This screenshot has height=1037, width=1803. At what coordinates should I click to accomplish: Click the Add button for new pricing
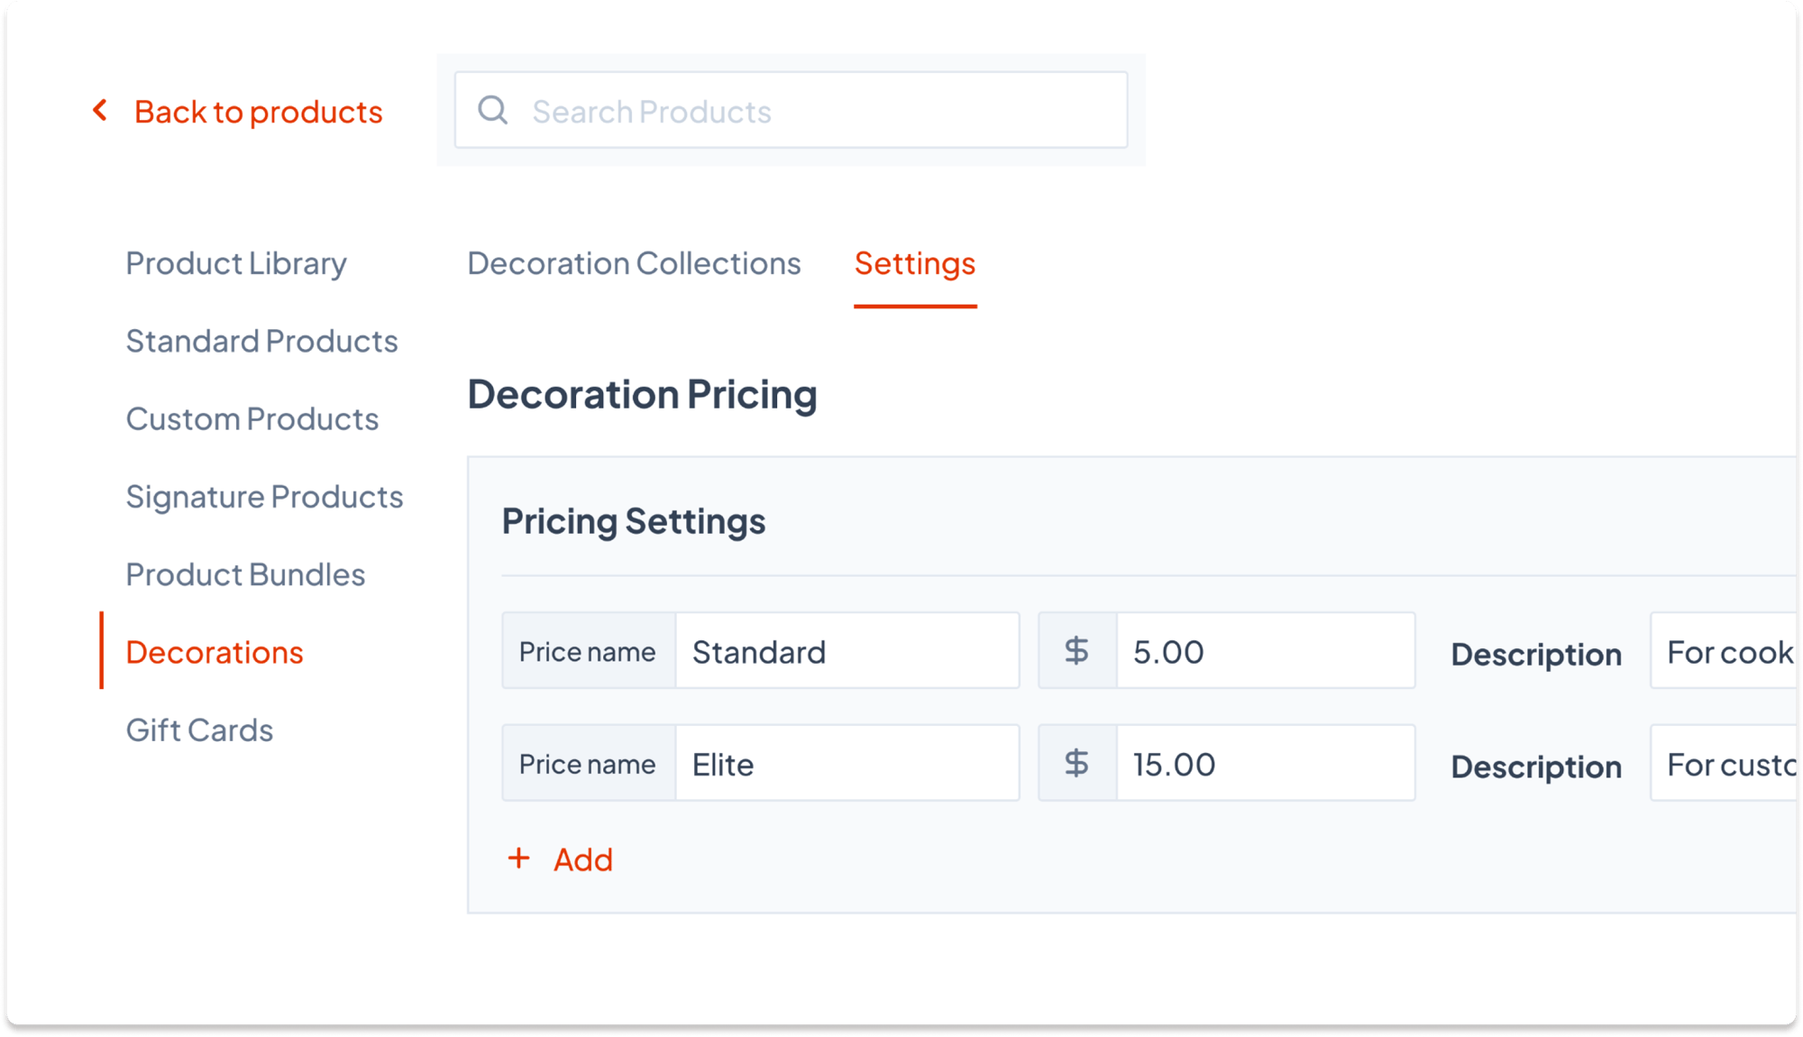click(x=561, y=858)
